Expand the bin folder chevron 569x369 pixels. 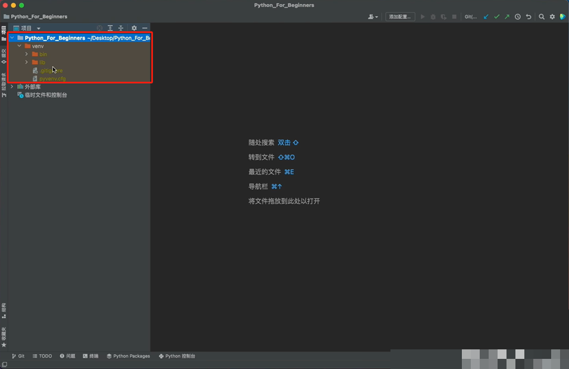(x=27, y=54)
